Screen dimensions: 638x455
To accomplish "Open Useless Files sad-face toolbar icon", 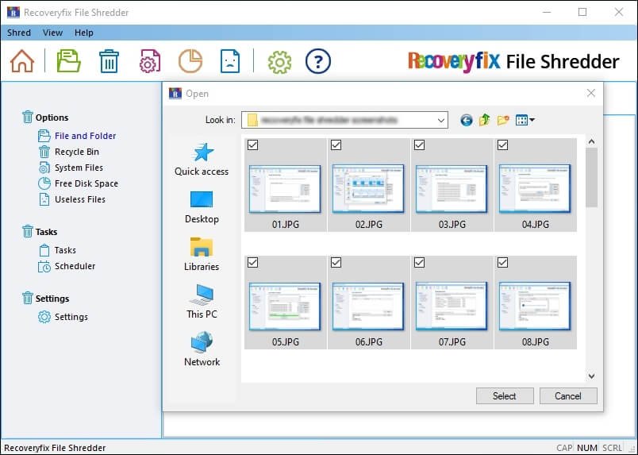I will point(230,61).
